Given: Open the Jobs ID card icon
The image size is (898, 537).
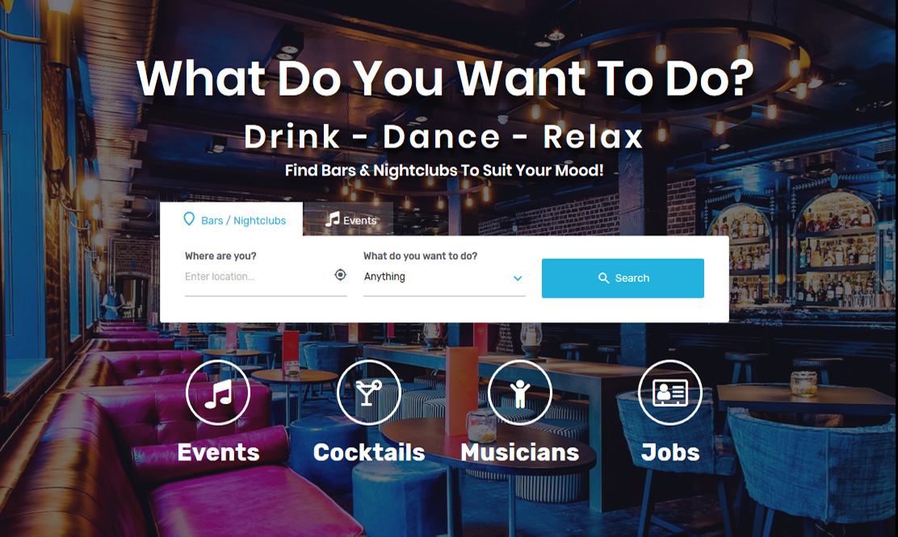Looking at the screenshot, I should coord(670,393).
